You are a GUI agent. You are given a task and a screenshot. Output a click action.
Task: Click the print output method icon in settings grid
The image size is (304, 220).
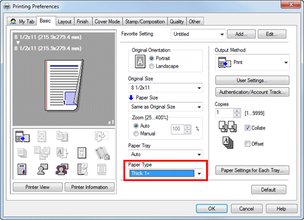coord(22,136)
